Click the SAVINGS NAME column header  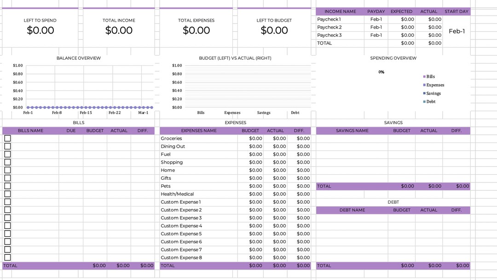(x=352, y=131)
